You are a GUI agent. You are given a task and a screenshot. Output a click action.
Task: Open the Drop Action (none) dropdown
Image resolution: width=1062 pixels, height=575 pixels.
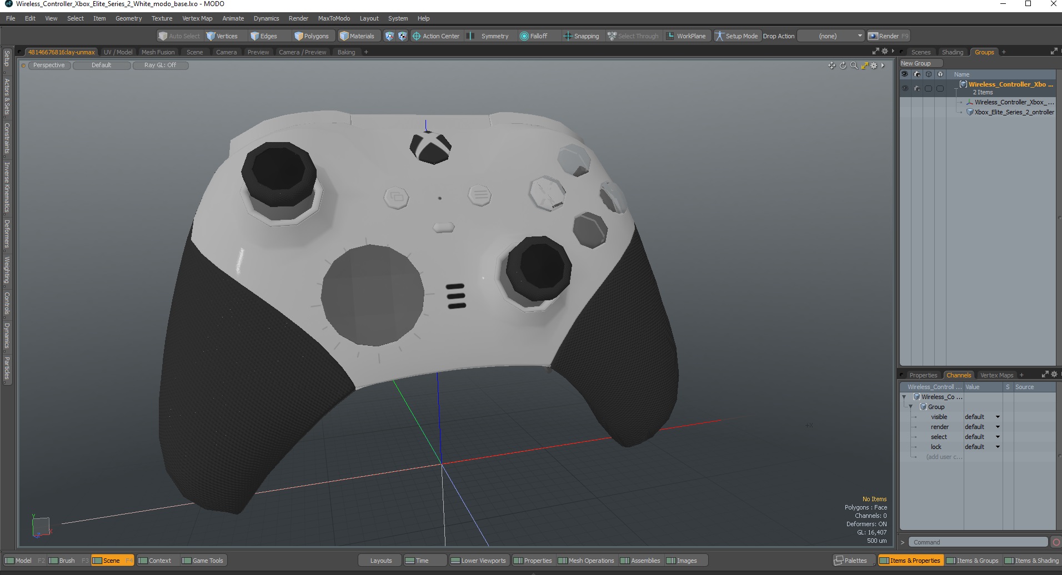tap(831, 36)
